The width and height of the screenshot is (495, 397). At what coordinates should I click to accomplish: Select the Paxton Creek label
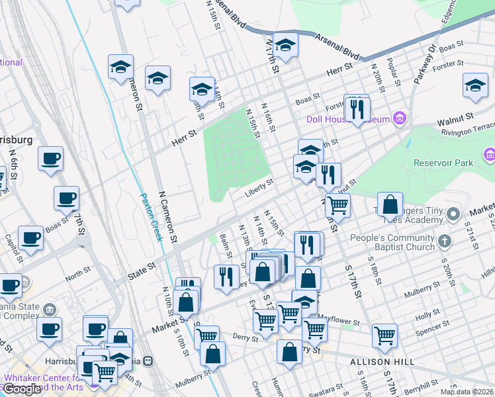click(152, 218)
